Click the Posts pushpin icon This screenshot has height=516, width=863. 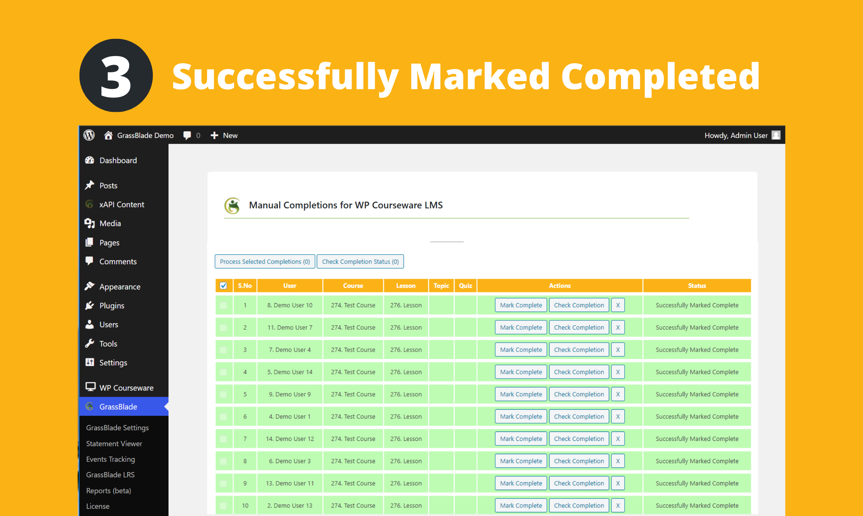90,185
